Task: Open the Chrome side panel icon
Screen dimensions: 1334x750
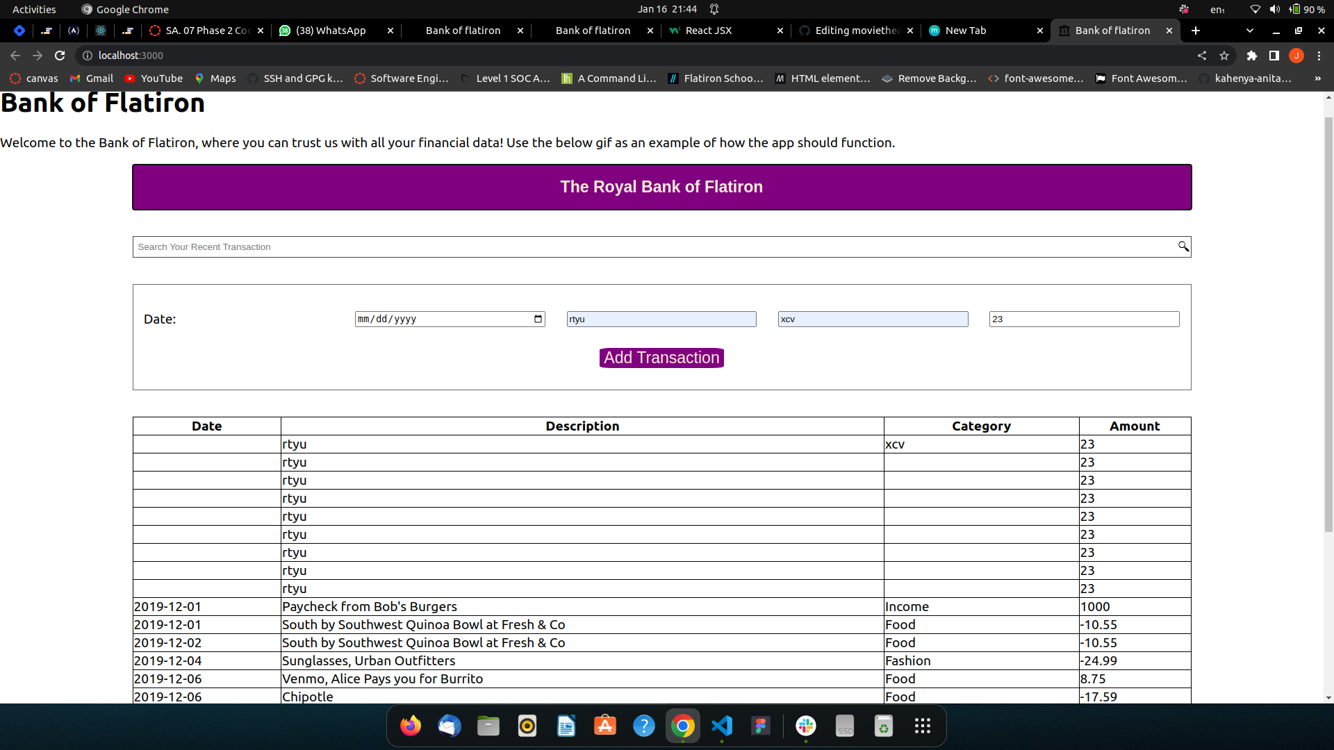Action: [1274, 56]
